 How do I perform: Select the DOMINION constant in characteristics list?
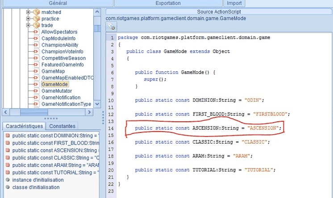(56, 136)
